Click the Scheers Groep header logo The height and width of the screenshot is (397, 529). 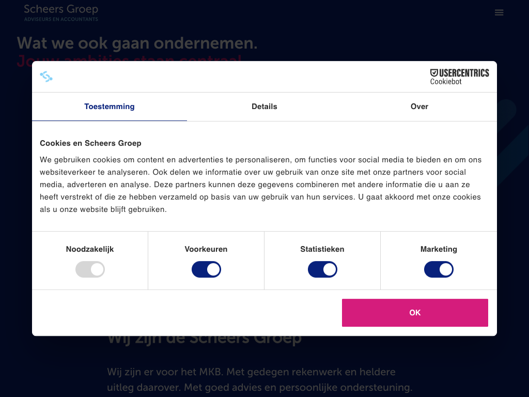(61, 12)
